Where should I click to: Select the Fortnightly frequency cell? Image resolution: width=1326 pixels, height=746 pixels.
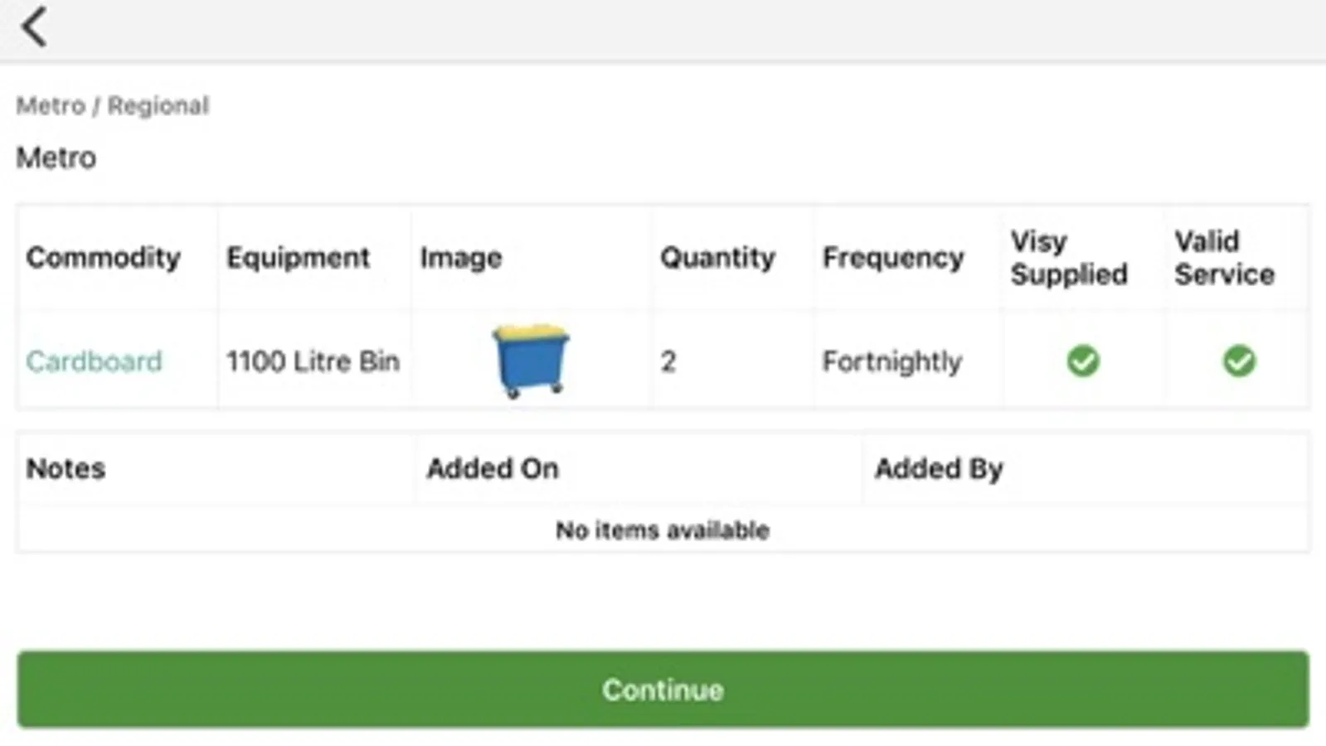[x=891, y=361]
